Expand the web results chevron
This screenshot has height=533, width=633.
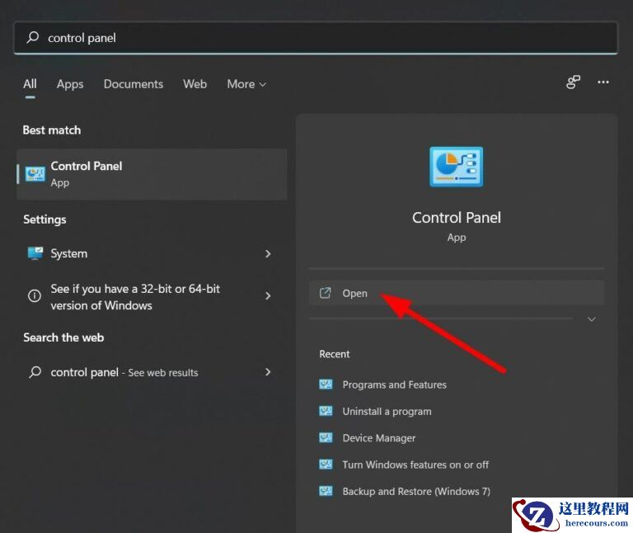coord(268,372)
